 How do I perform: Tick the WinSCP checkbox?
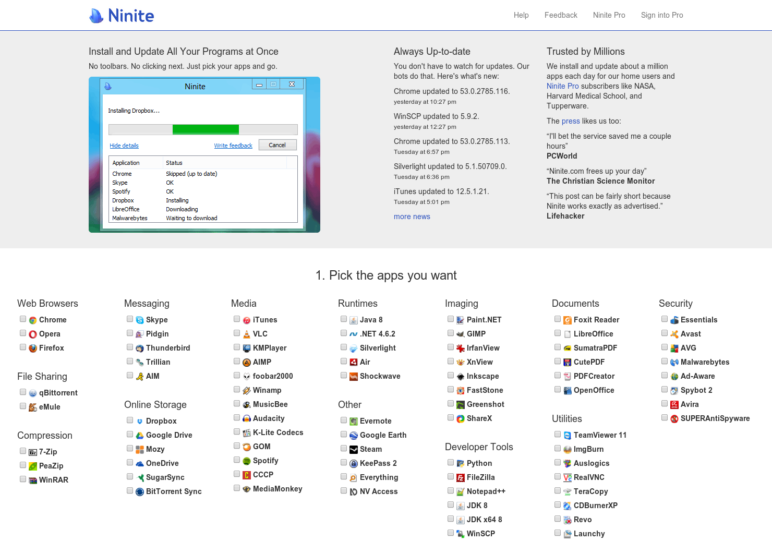451,533
